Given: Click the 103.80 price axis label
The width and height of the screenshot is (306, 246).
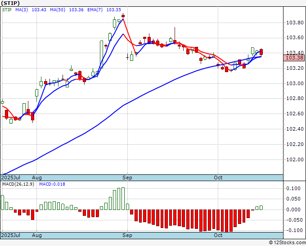Looking at the screenshot, I should (x=295, y=23).
